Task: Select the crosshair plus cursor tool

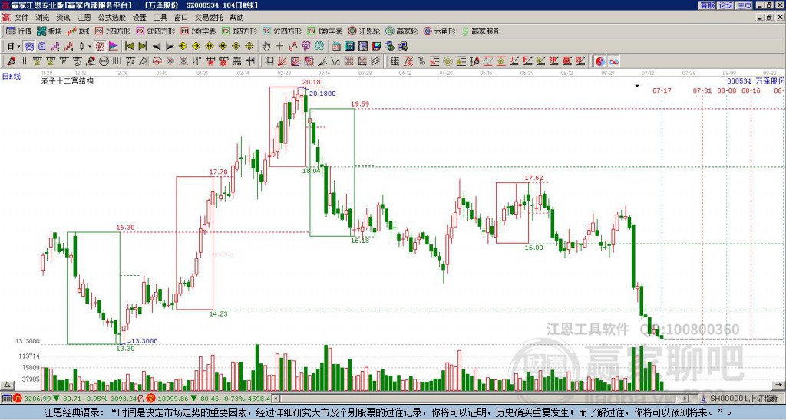Action: point(279,46)
